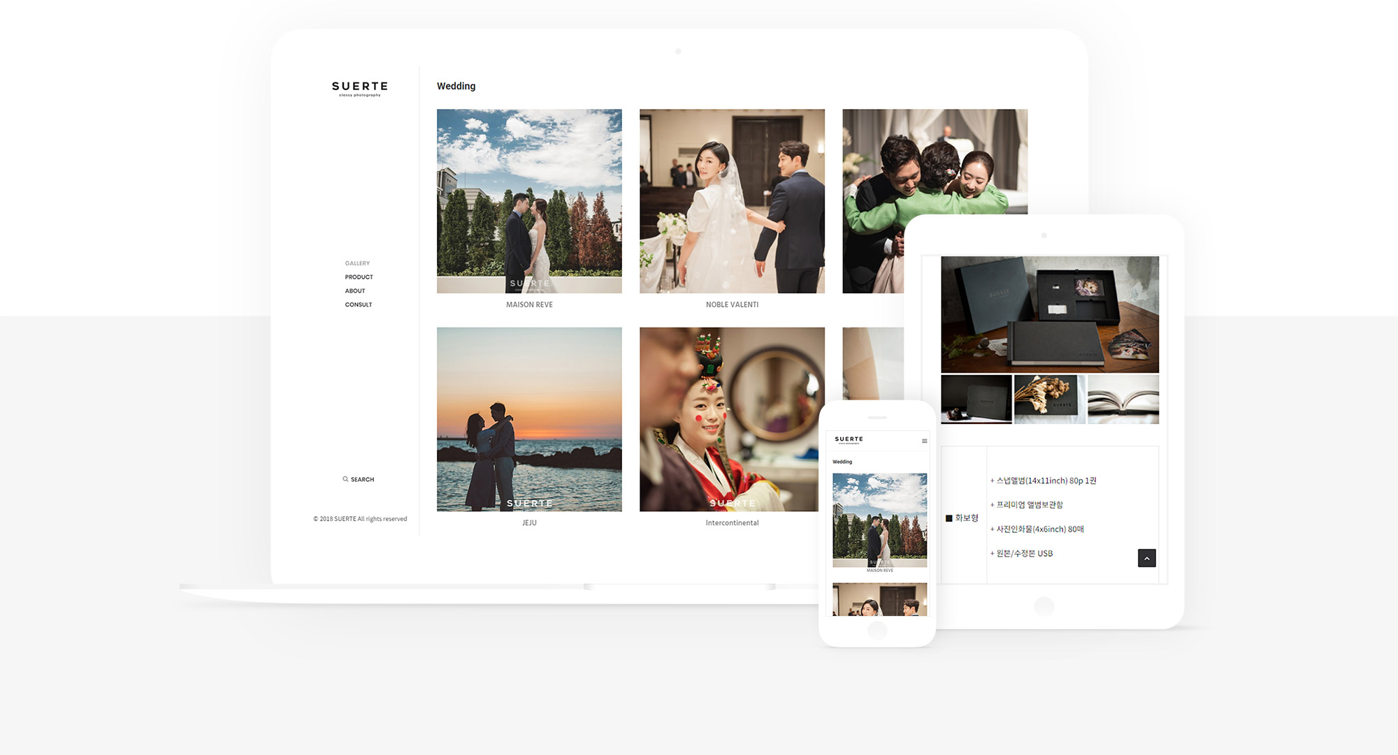This screenshot has width=1398, height=755.
Task: Click the SUERTE logo on the phone screen
Action: pos(849,440)
